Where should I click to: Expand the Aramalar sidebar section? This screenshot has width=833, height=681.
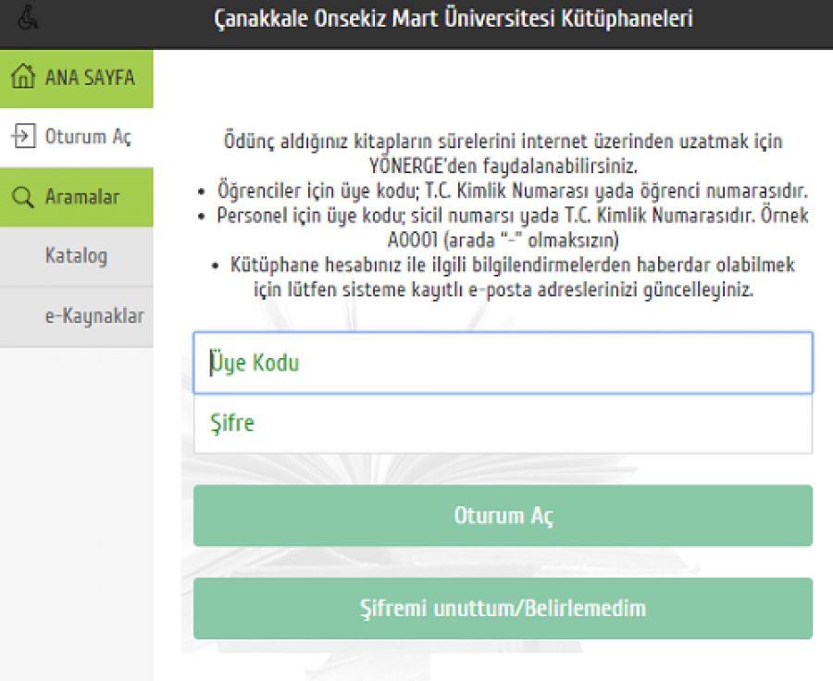point(77,197)
